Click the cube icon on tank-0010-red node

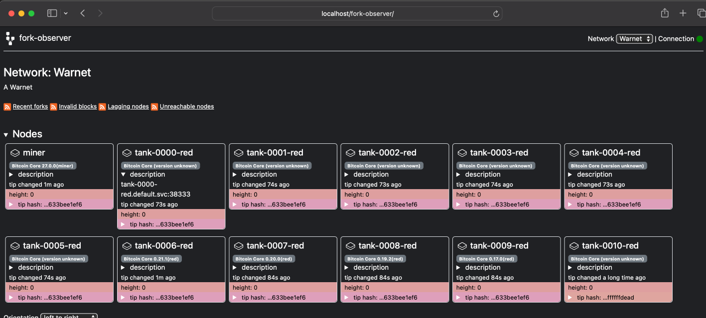(573, 246)
